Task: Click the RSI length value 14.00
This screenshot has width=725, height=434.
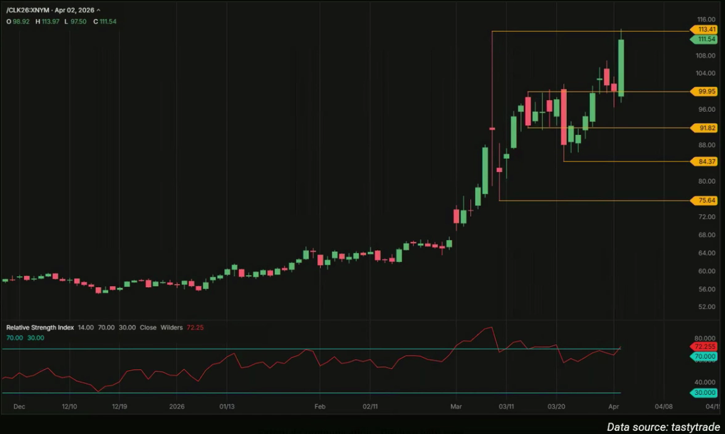Action: pyautogui.click(x=85, y=328)
